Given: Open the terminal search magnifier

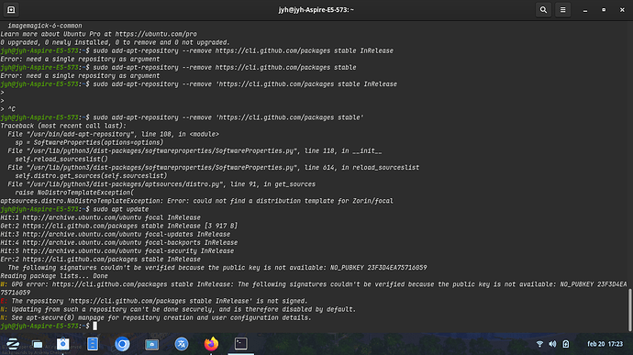Looking at the screenshot, I should point(543,10).
